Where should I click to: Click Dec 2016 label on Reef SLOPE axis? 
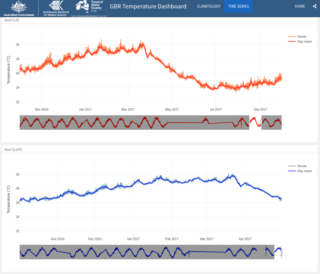[95, 239]
